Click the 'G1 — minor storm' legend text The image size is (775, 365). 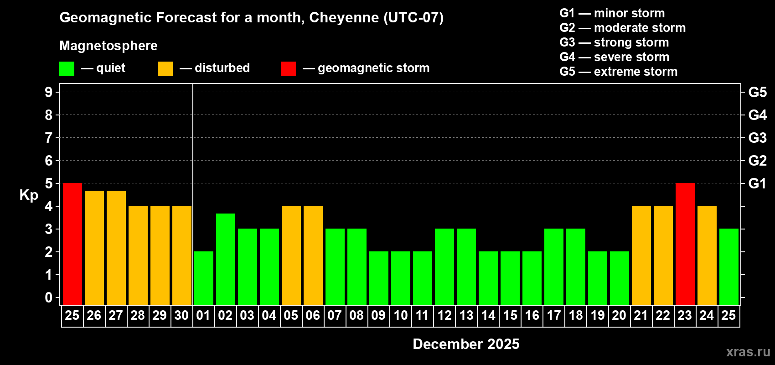[x=612, y=13]
